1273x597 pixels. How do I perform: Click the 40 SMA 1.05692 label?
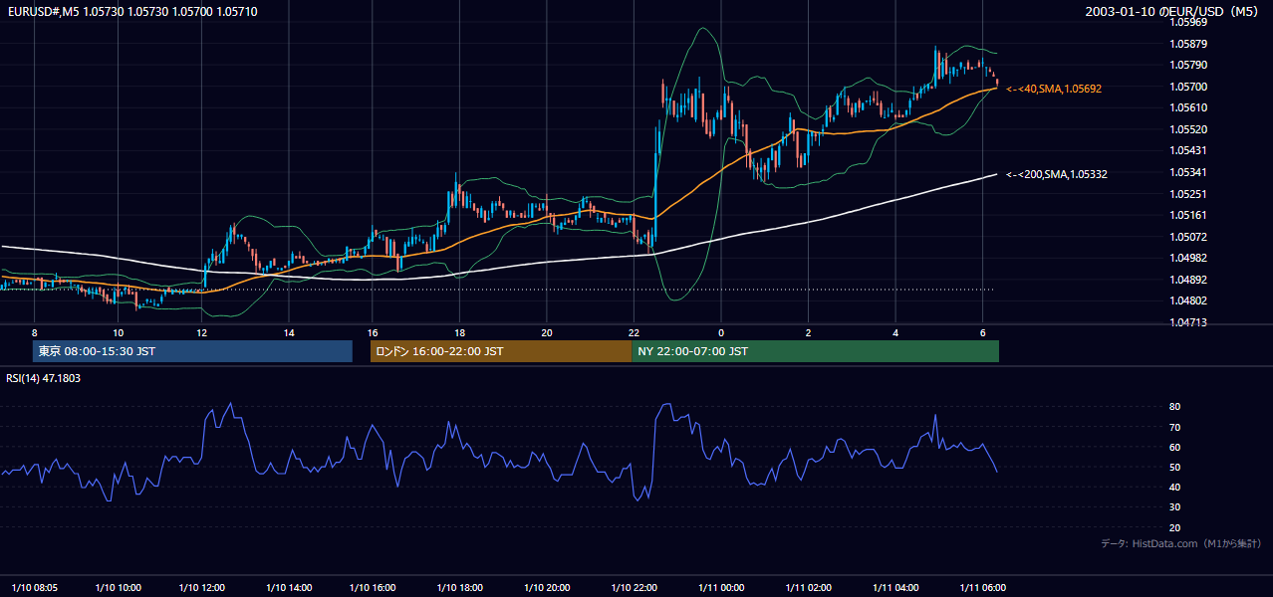(1054, 89)
